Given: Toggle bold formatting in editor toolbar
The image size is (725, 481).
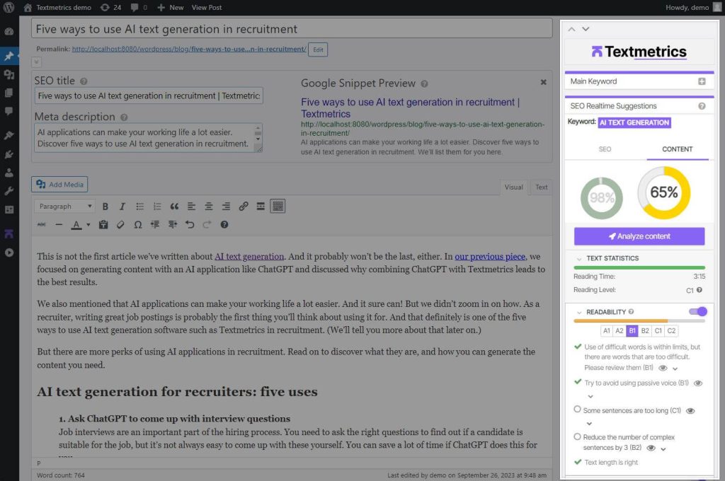Looking at the screenshot, I should (x=105, y=207).
